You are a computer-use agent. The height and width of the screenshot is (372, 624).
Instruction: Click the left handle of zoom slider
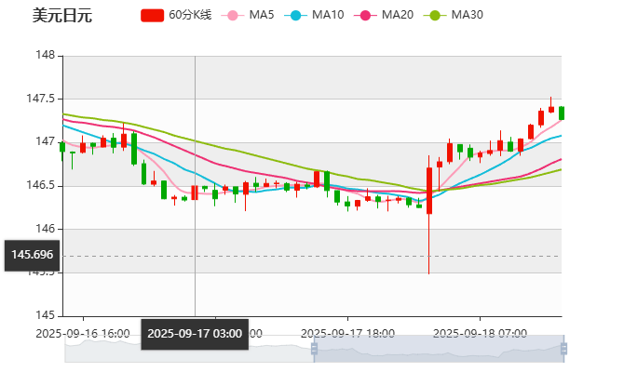311,350
